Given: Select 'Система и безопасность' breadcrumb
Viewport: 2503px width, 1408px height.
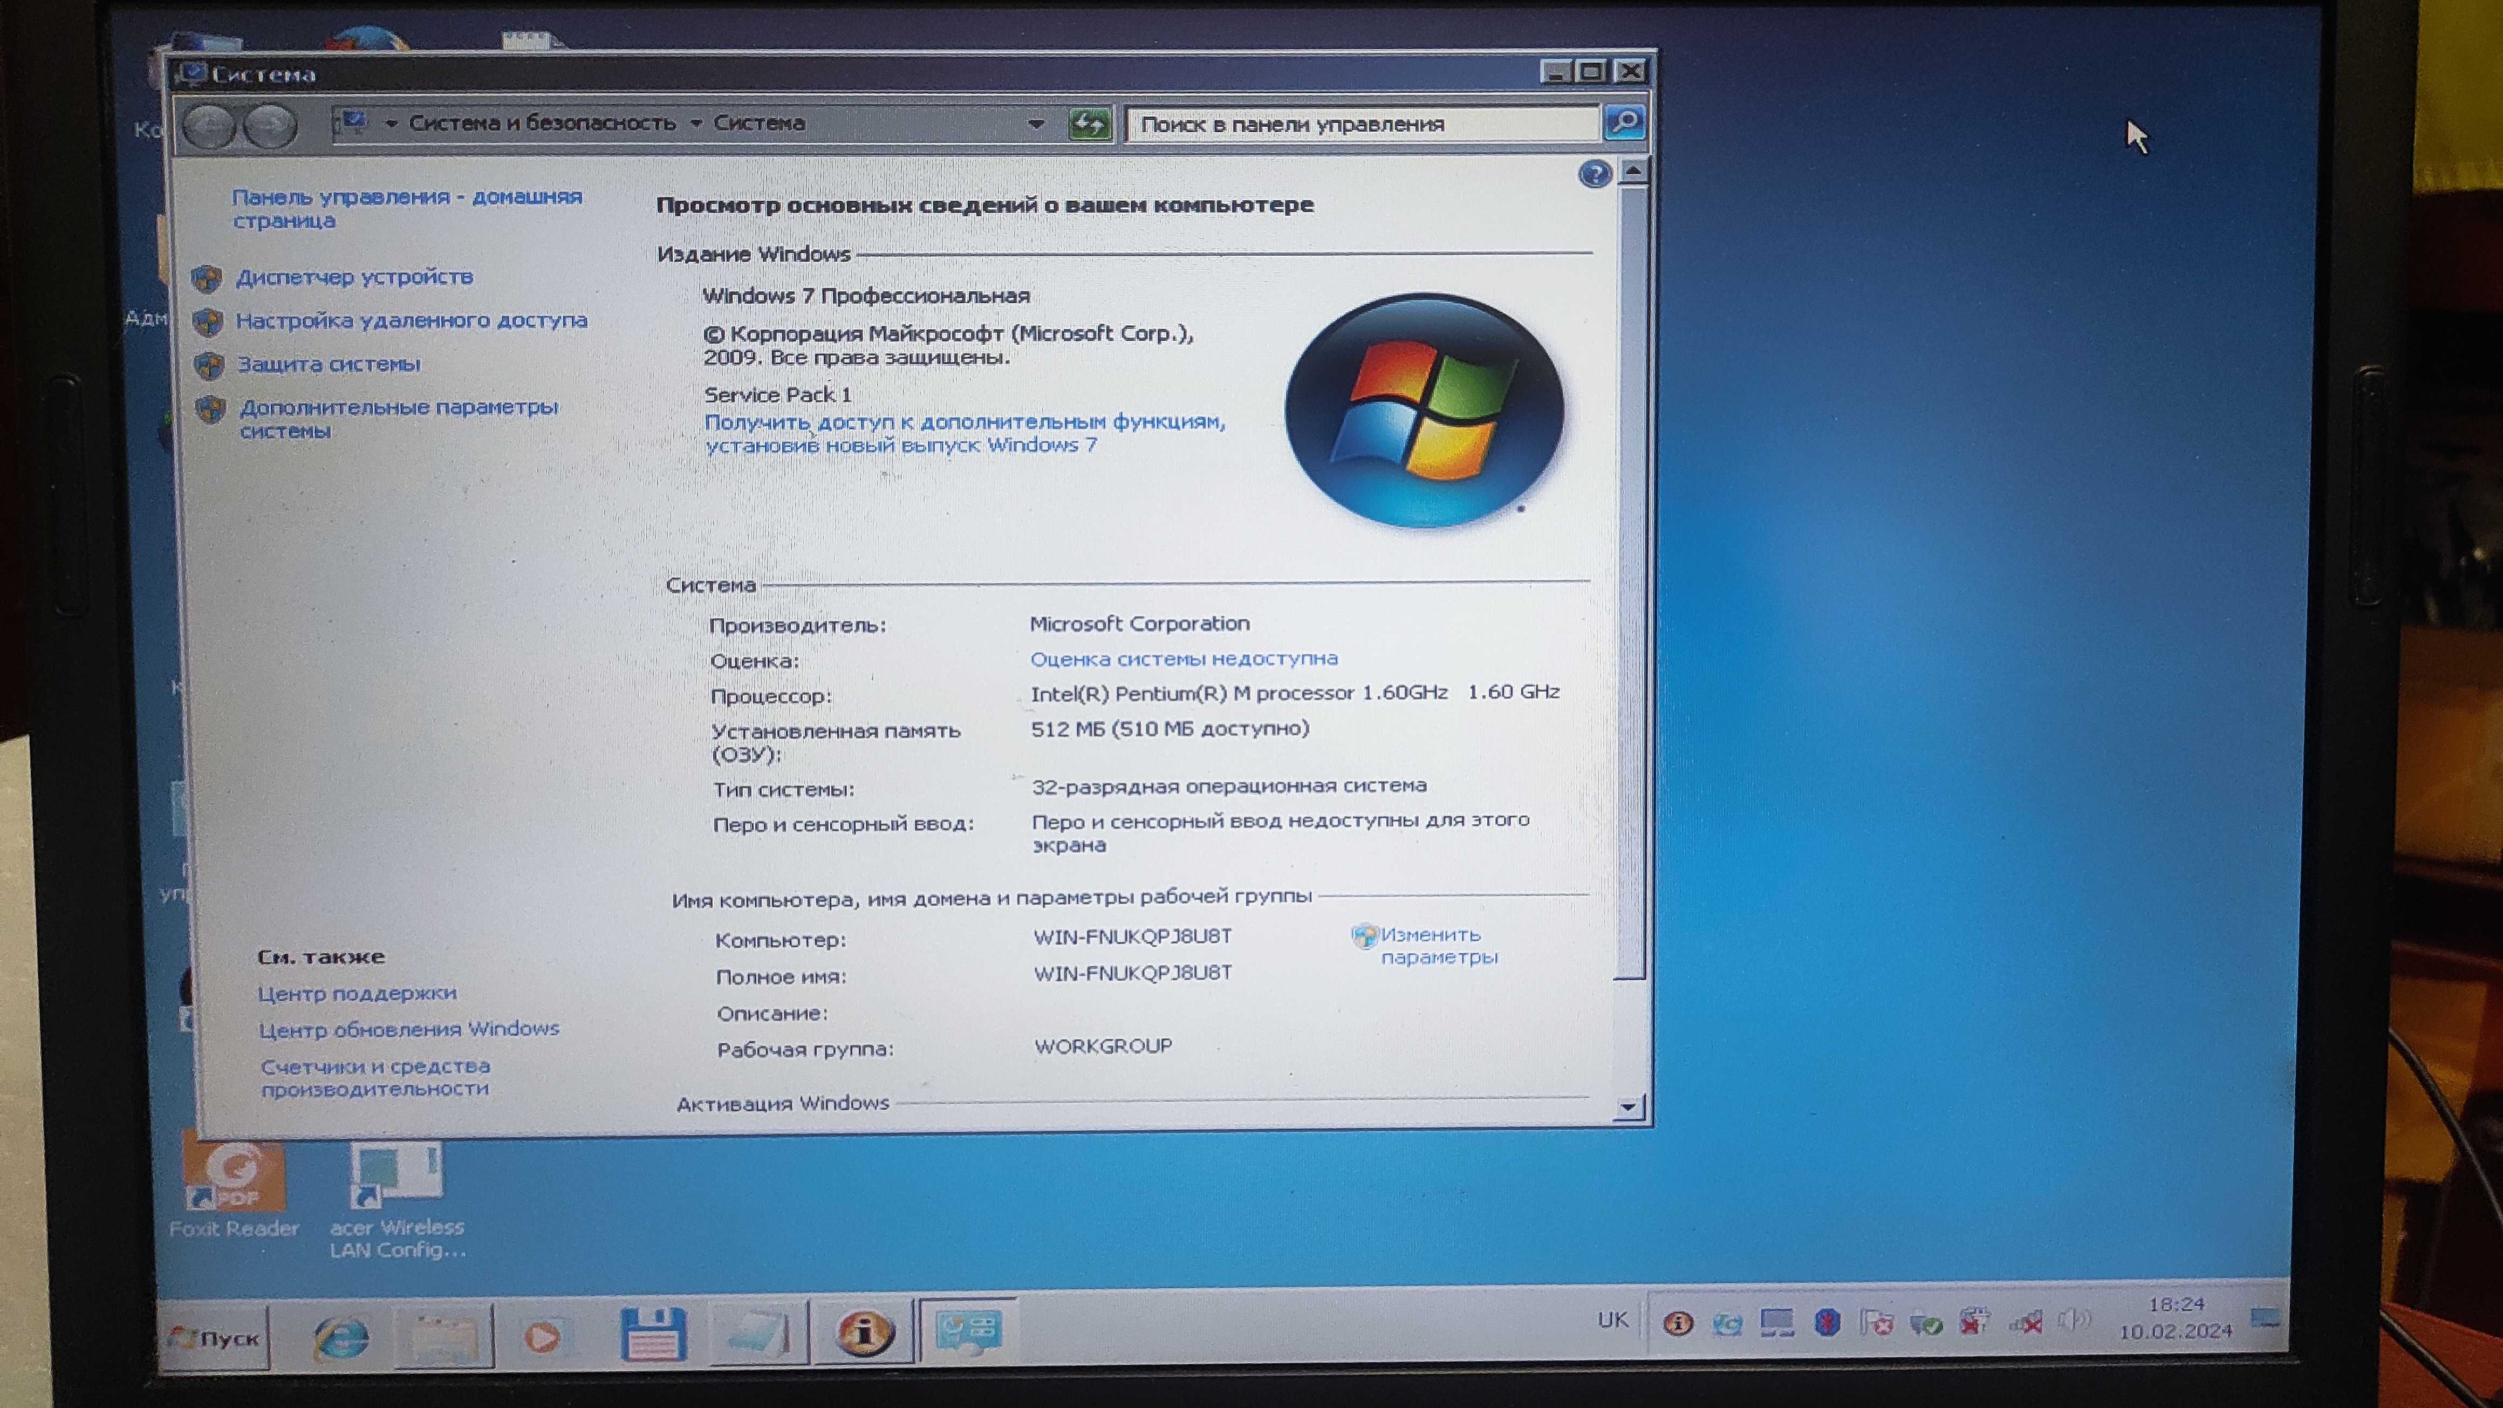Looking at the screenshot, I should coord(542,124).
